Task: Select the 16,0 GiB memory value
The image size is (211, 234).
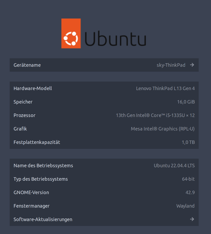Action: click(x=186, y=102)
